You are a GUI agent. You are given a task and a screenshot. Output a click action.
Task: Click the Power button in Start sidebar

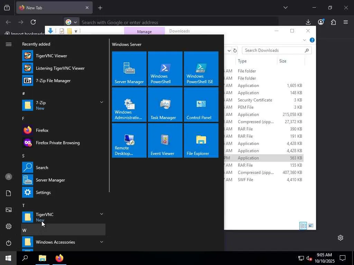pyautogui.click(x=9, y=243)
